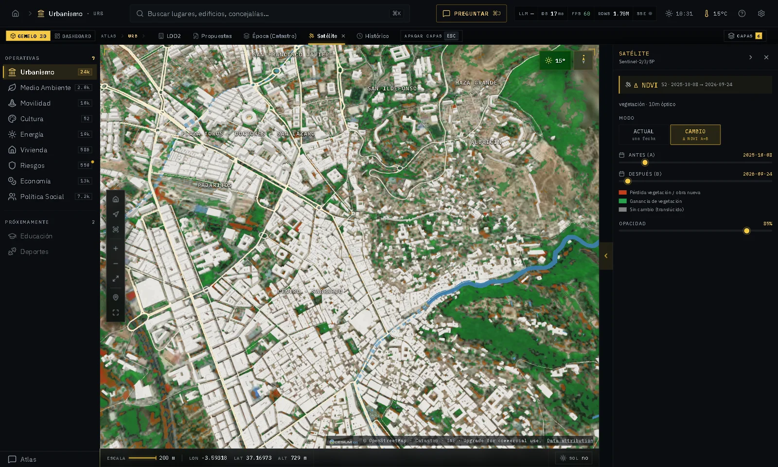Select Urbanismo in sidebar

click(50, 72)
